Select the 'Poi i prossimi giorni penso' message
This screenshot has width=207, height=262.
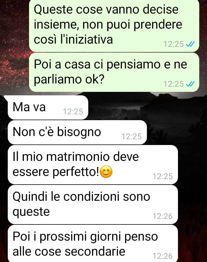[x=93, y=244]
